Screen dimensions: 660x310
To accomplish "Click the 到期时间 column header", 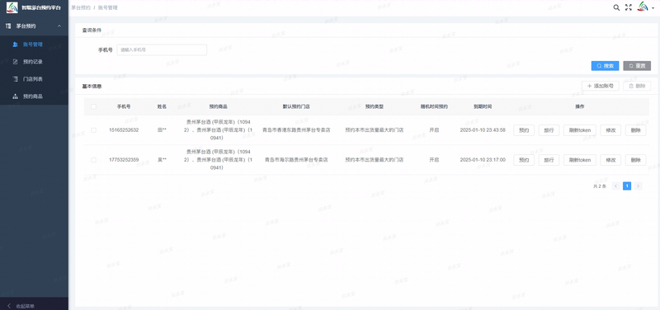I will (x=483, y=107).
